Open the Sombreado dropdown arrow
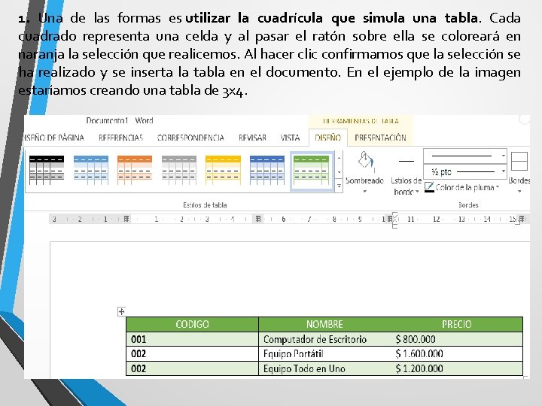The width and height of the screenshot is (542, 406). 364,191
